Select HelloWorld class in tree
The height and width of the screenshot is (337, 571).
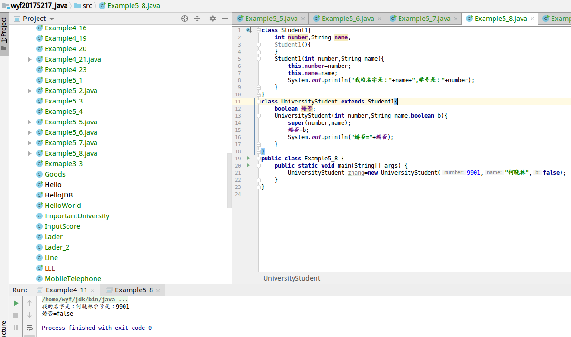point(63,206)
